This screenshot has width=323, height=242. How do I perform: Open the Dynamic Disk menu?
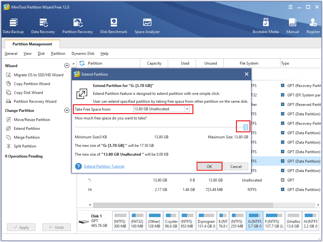(83, 54)
